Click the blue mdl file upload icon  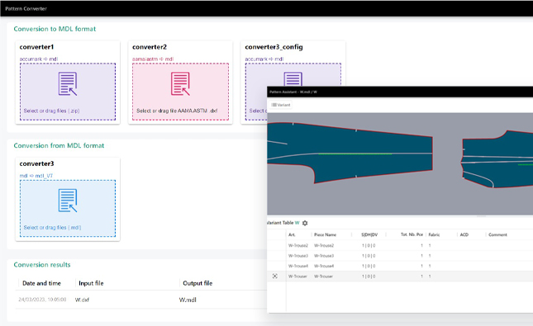click(x=68, y=201)
